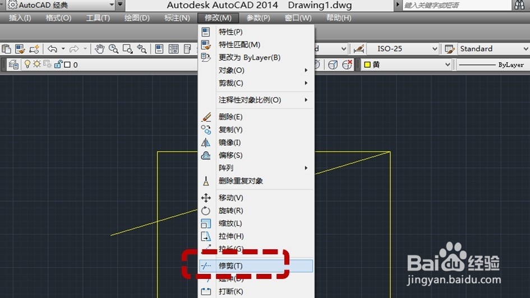The width and height of the screenshot is (530, 298).
Task: Open the 工具(T) menu
Action: [x=98, y=18]
